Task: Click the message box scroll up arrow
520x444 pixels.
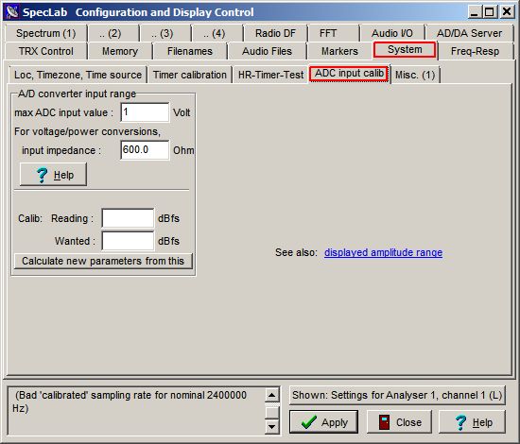Action: 272,395
